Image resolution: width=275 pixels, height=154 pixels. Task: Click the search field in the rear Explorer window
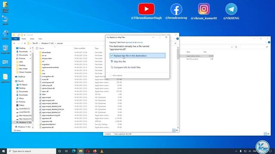254,47
